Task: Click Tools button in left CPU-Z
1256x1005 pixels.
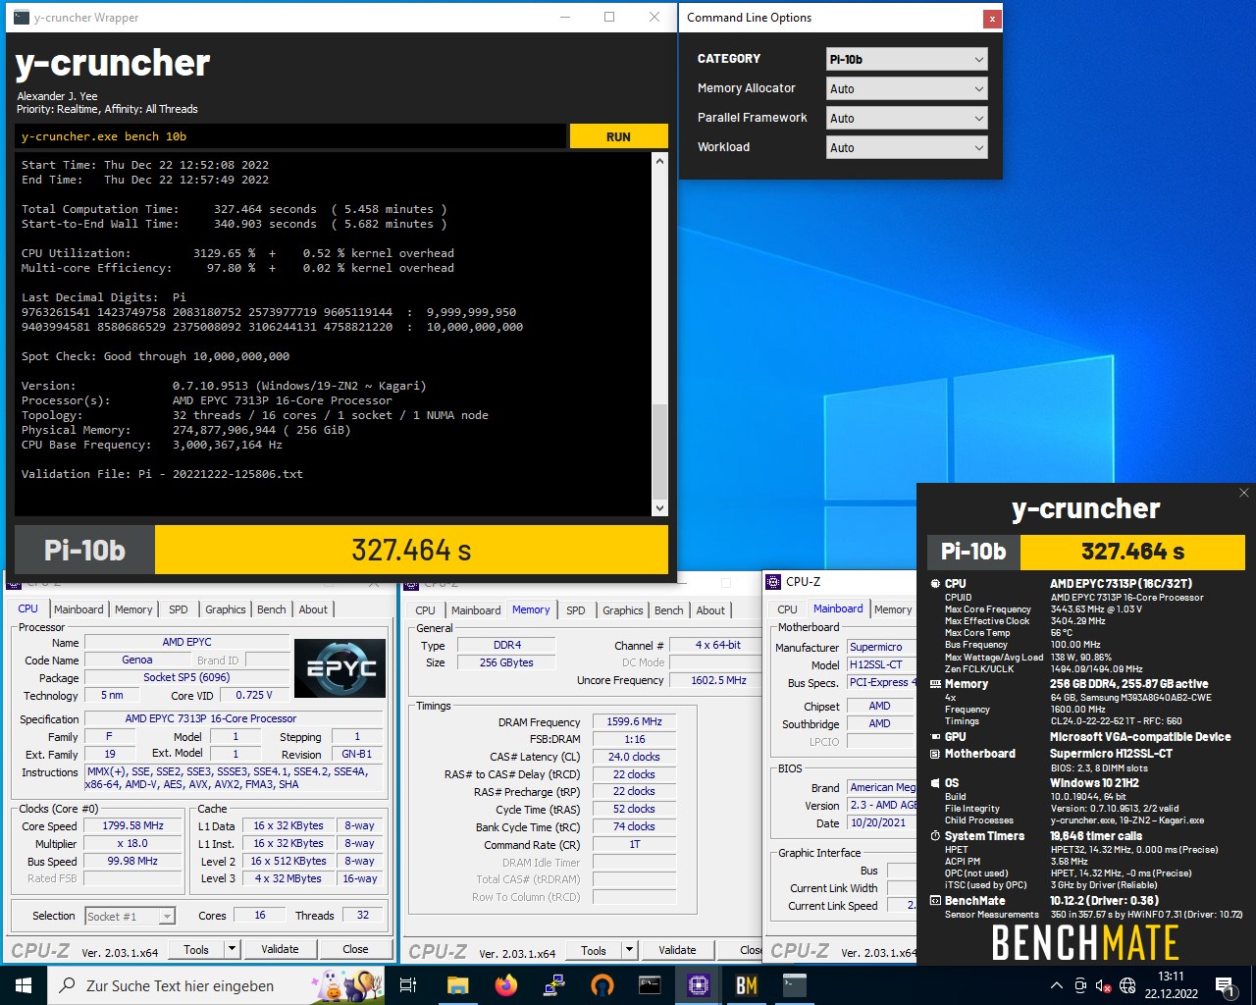Action: pyautogui.click(x=196, y=949)
